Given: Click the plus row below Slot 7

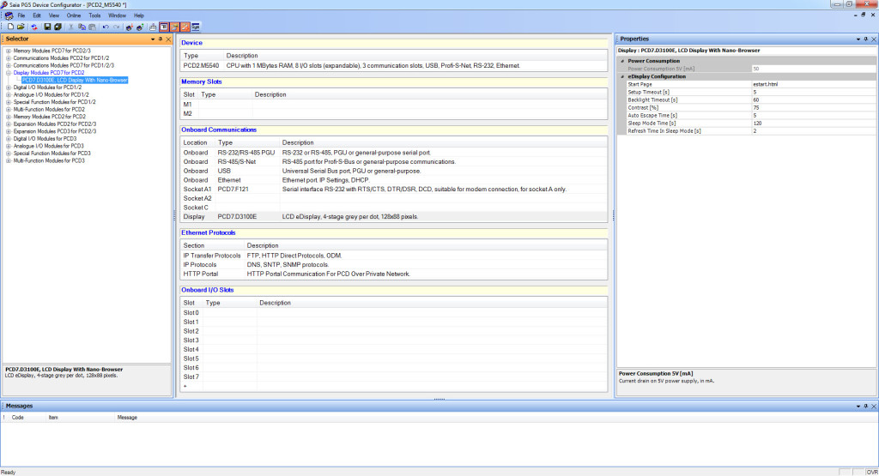Looking at the screenshot, I should click(393, 387).
